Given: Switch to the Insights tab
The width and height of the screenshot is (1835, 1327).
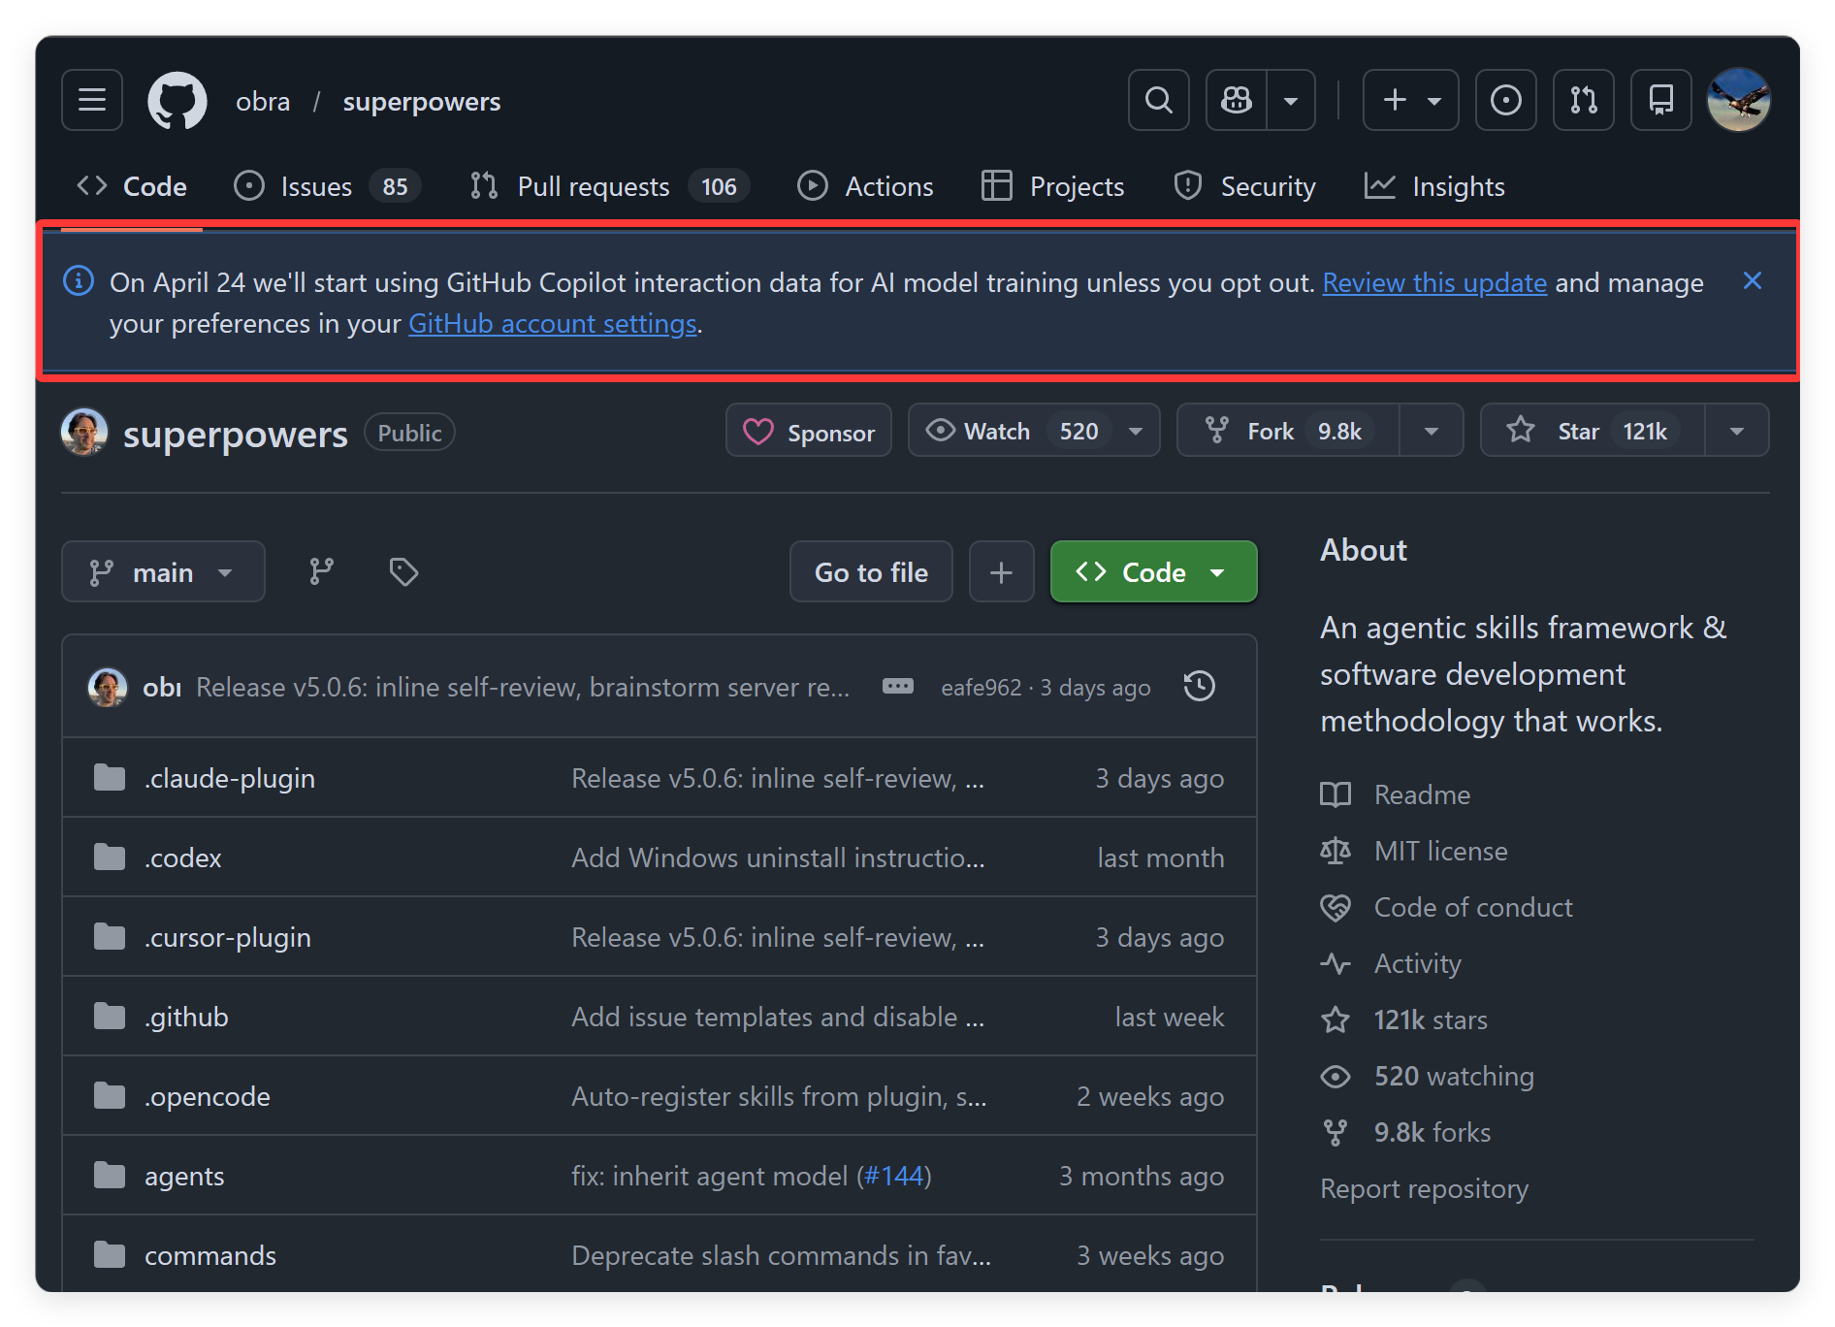Looking at the screenshot, I should pos(1434,186).
